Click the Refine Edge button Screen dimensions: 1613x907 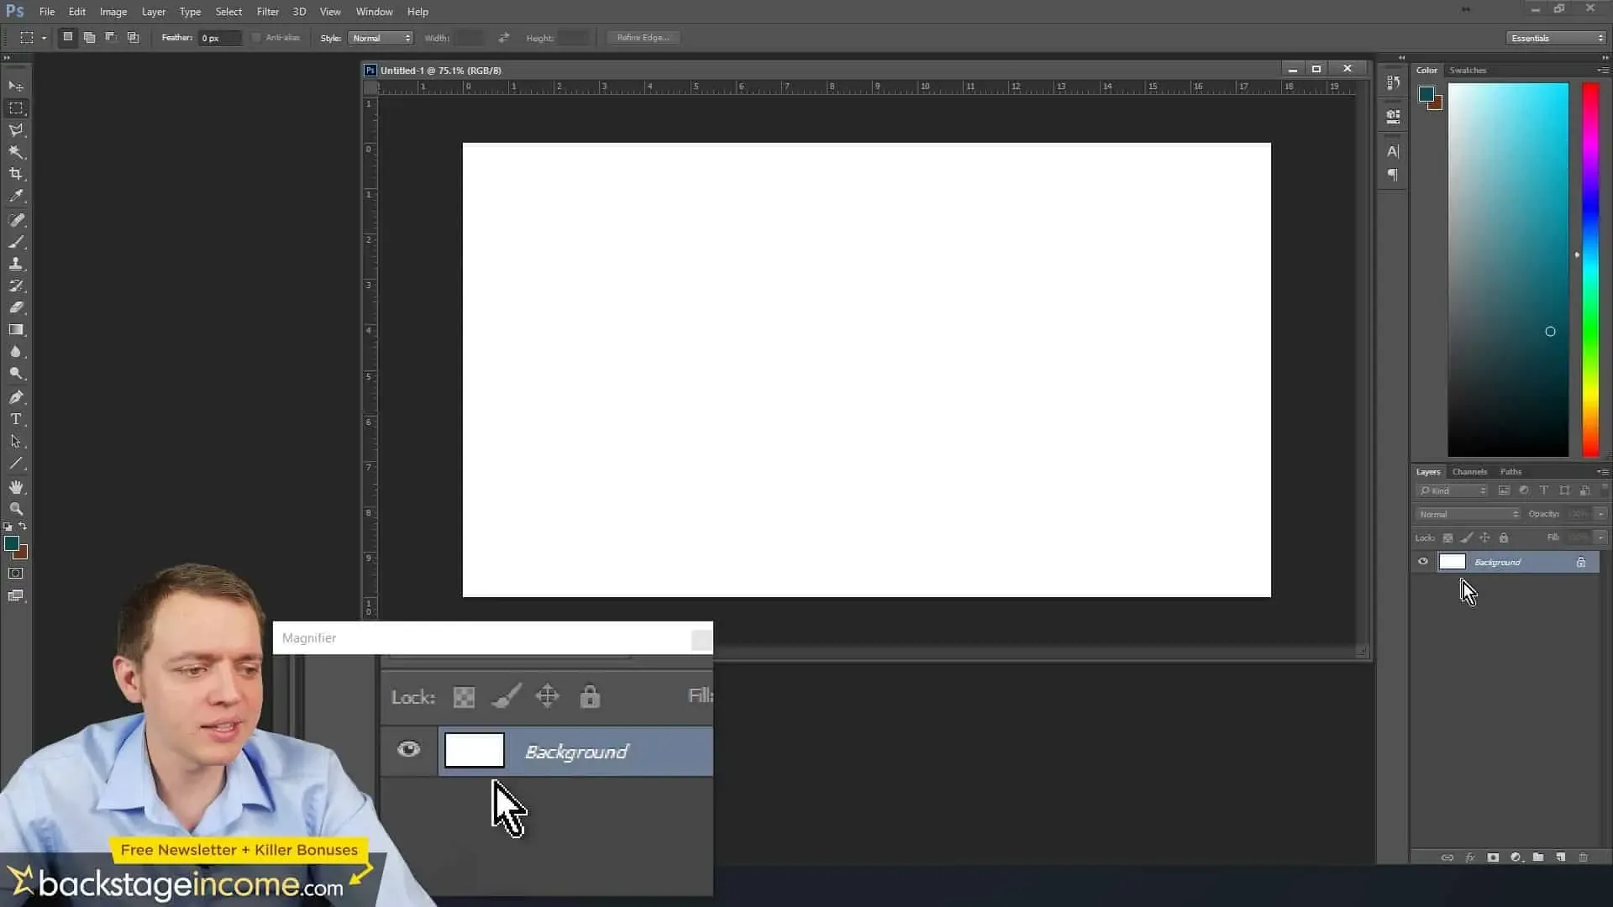coord(643,37)
